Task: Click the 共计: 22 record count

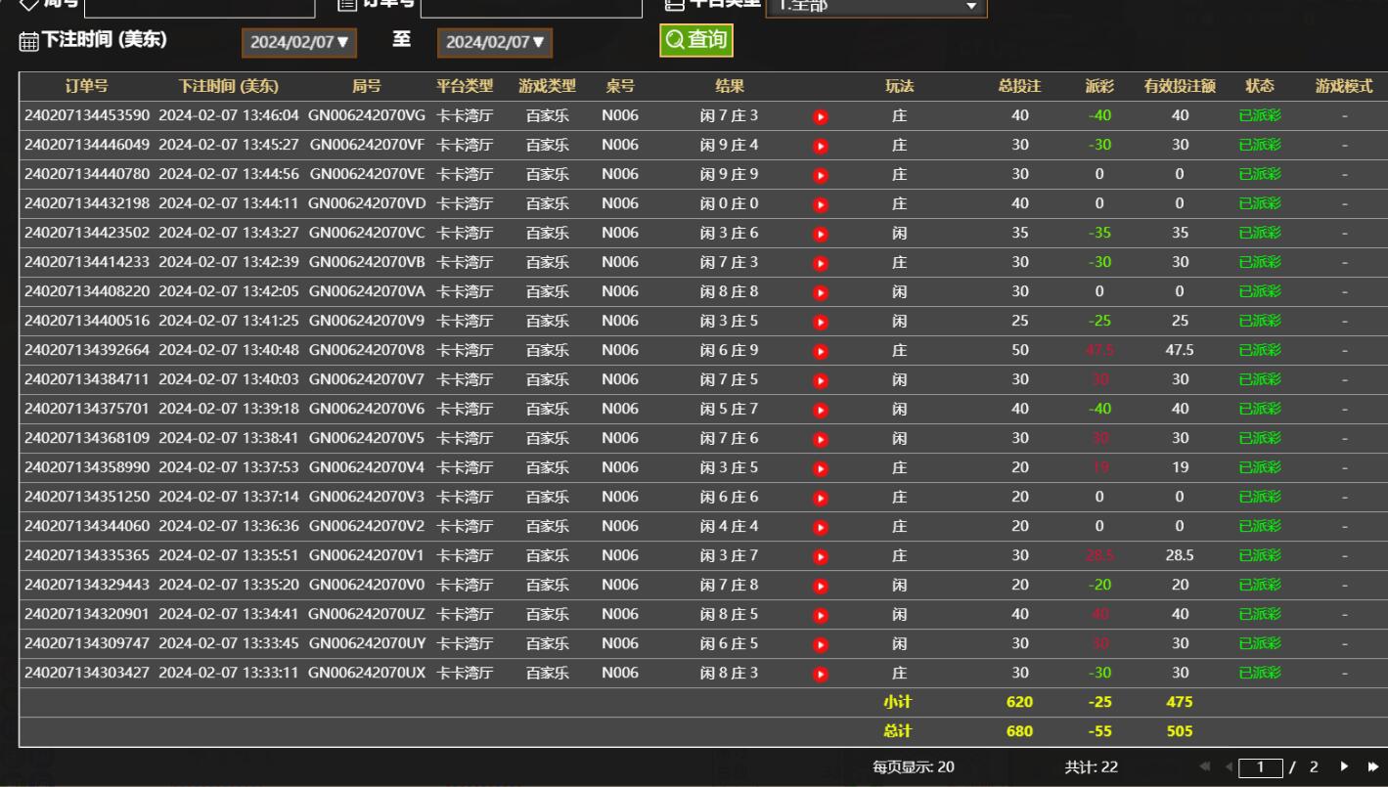Action: pos(1091,766)
